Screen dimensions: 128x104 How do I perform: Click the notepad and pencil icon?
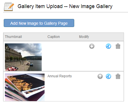[x=9, y=7]
